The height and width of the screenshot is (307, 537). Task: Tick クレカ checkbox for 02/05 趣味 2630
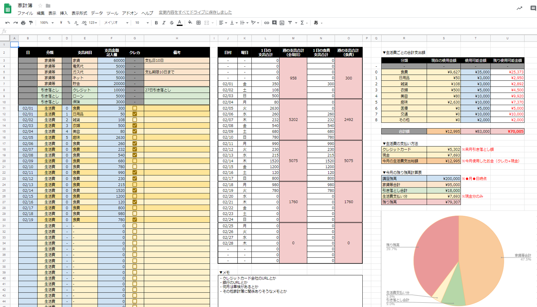point(135,137)
